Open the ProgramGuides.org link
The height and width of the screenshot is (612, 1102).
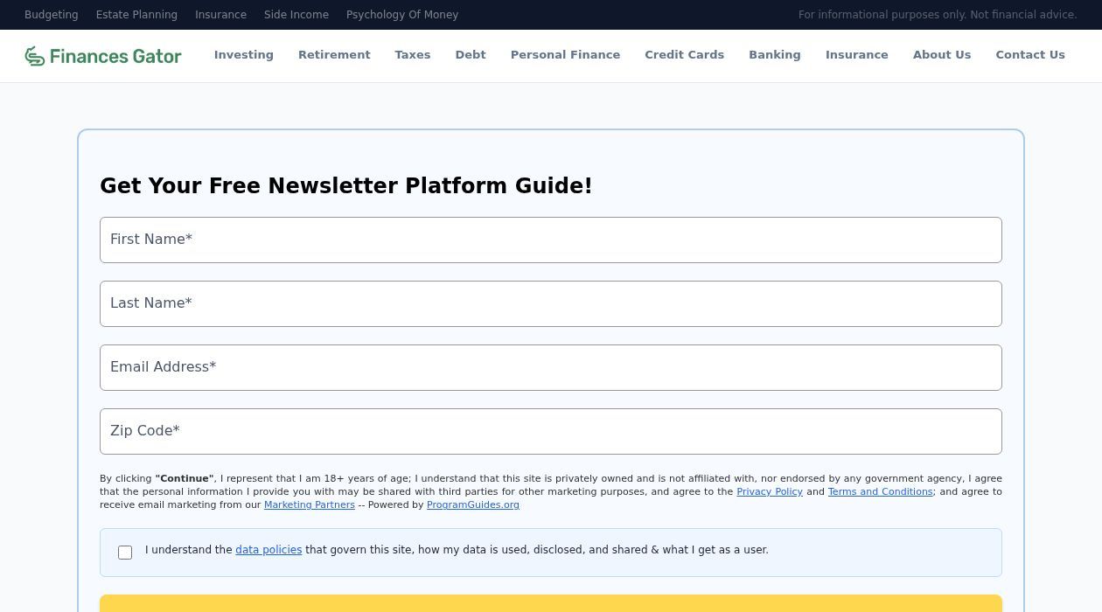point(473,504)
